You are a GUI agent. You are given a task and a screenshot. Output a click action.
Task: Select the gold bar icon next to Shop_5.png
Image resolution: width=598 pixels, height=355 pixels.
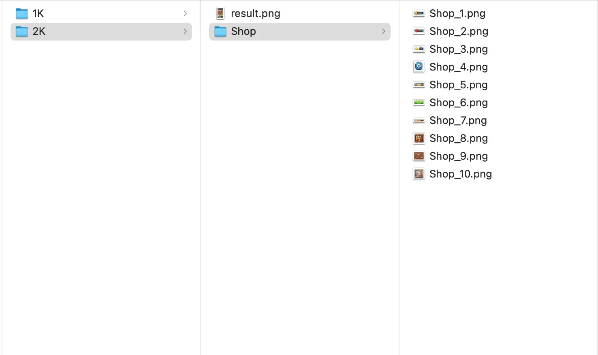pyautogui.click(x=419, y=85)
